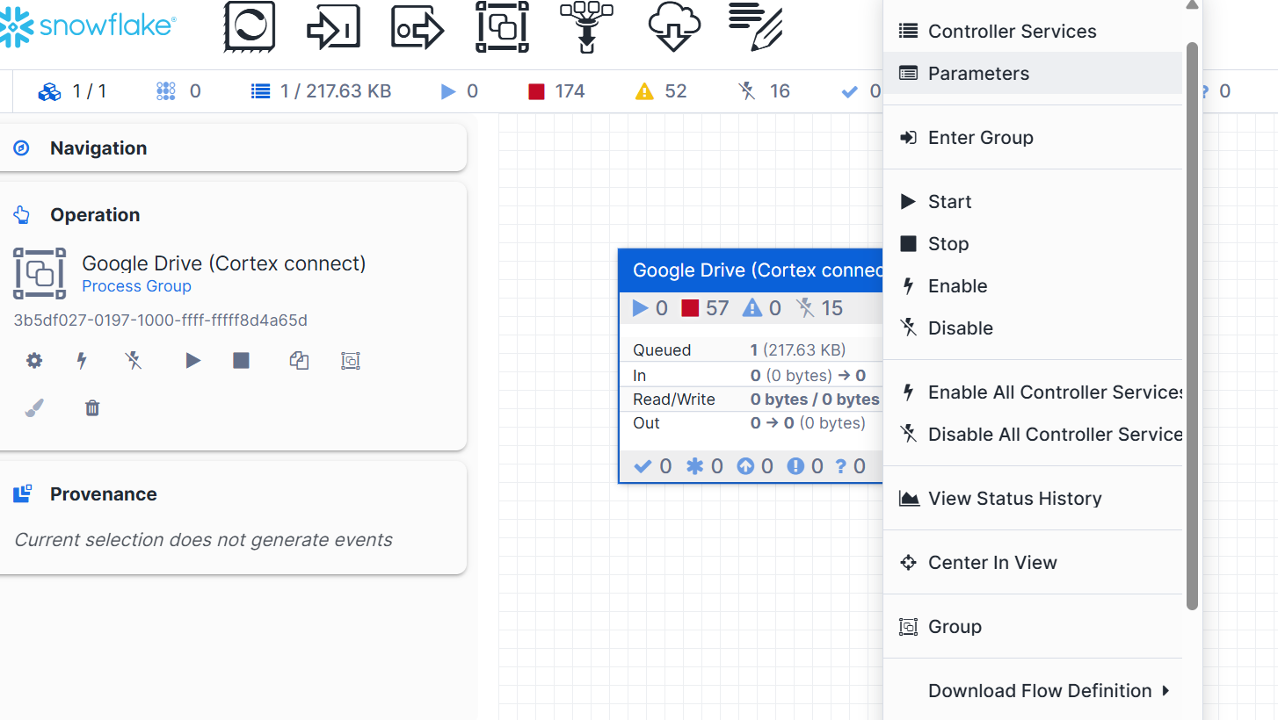
Task: Choose Enter Group from the context menu
Action: click(x=1032, y=138)
